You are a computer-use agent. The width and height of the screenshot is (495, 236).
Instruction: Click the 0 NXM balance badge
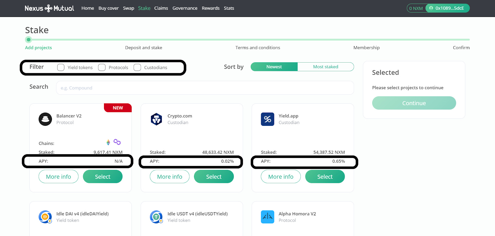[416, 8]
